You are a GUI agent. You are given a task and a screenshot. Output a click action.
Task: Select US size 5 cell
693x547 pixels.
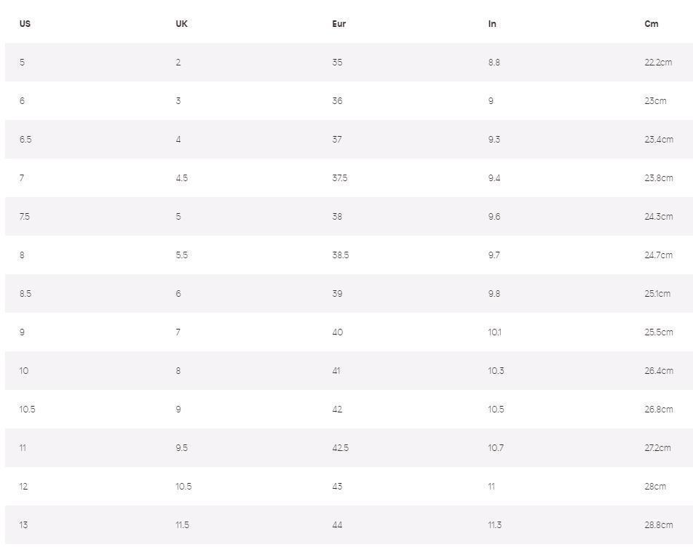tap(22, 63)
